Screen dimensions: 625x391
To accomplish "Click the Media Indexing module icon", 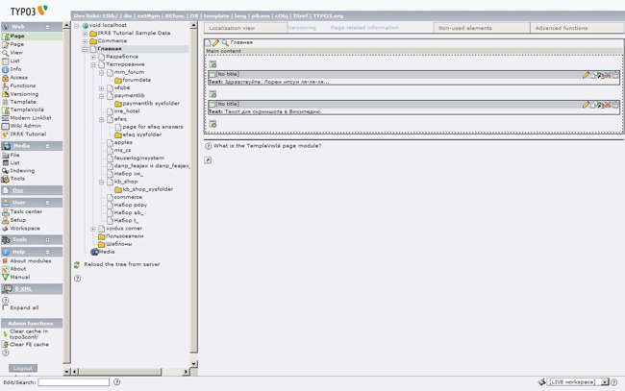I will (x=6, y=171).
